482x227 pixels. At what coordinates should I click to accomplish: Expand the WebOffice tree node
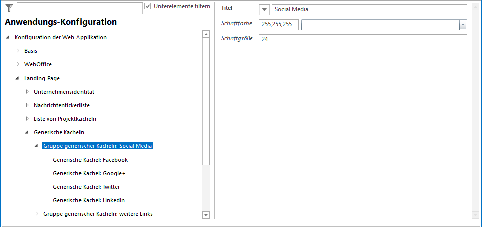click(x=17, y=64)
